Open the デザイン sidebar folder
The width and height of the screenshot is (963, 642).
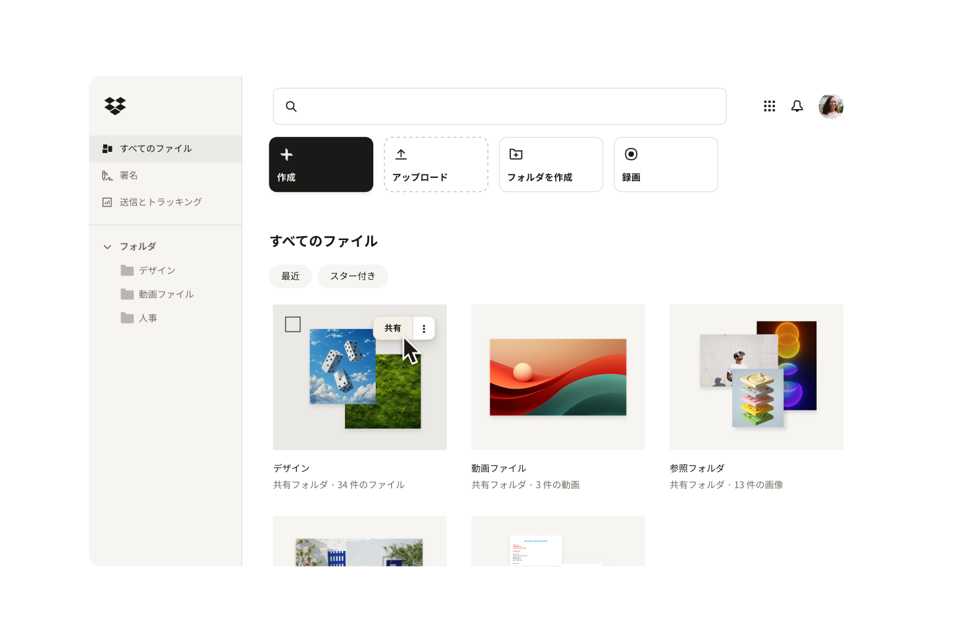156,270
